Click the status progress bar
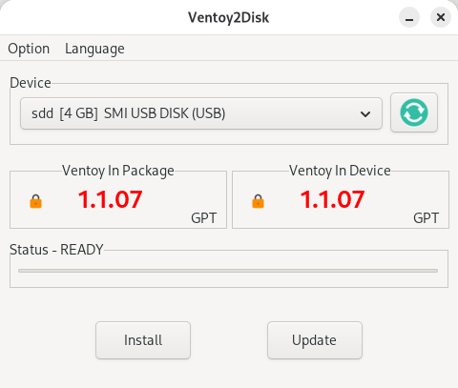 228,271
